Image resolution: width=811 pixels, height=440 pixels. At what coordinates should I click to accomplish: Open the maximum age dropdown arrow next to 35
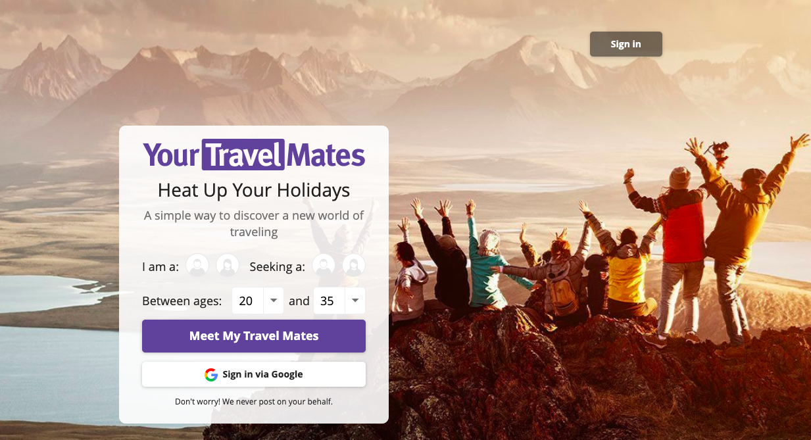pyautogui.click(x=355, y=301)
